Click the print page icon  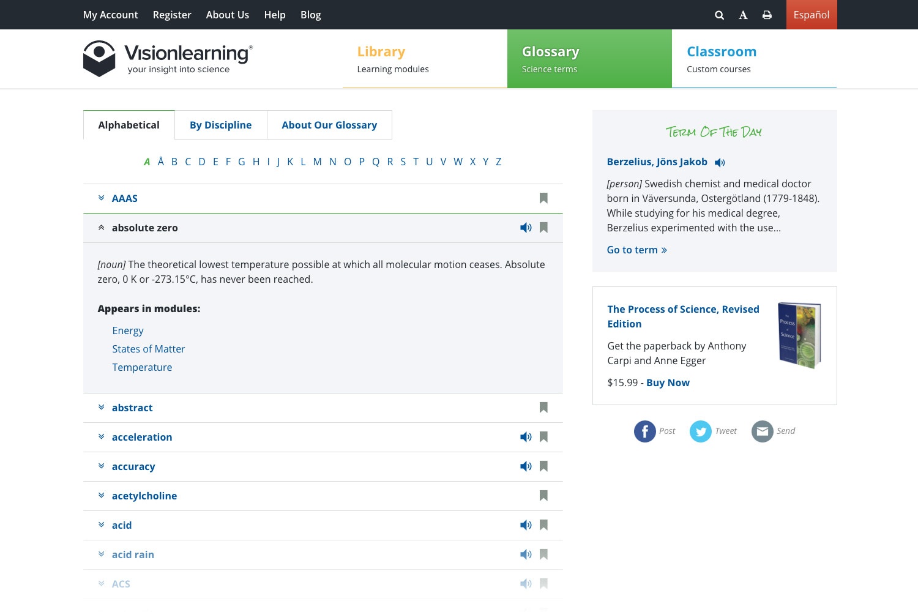click(767, 15)
